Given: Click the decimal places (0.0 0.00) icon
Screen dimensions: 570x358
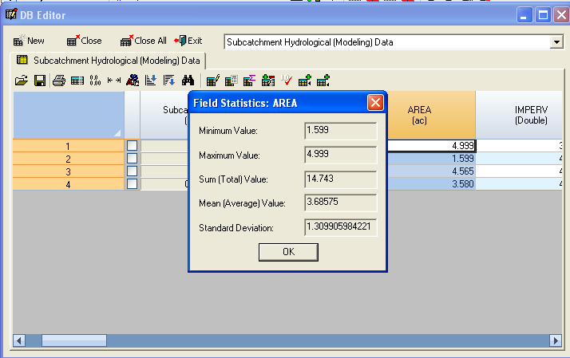Looking at the screenshot, I should point(95,81).
